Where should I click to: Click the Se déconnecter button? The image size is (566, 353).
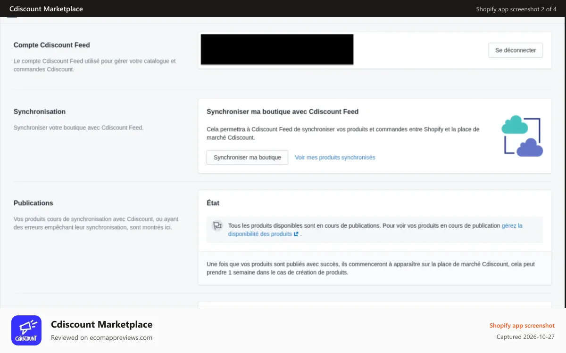pos(516,50)
